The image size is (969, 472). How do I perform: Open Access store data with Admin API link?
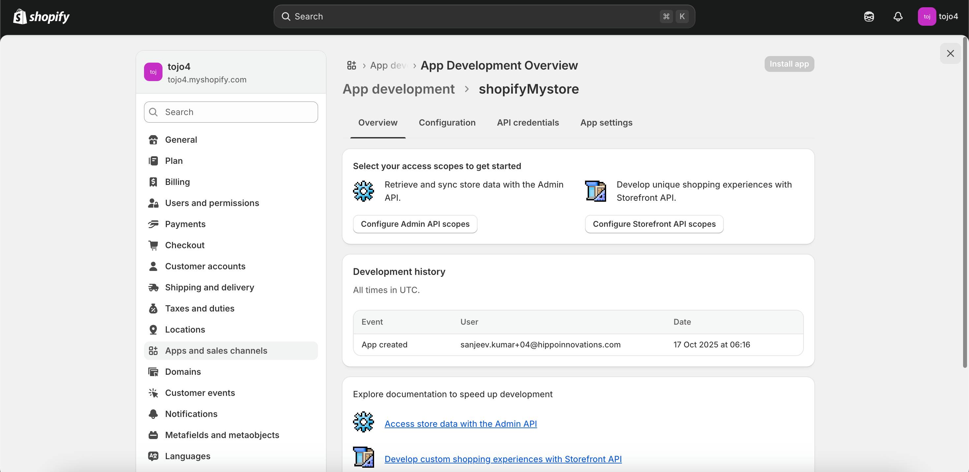pyautogui.click(x=460, y=424)
